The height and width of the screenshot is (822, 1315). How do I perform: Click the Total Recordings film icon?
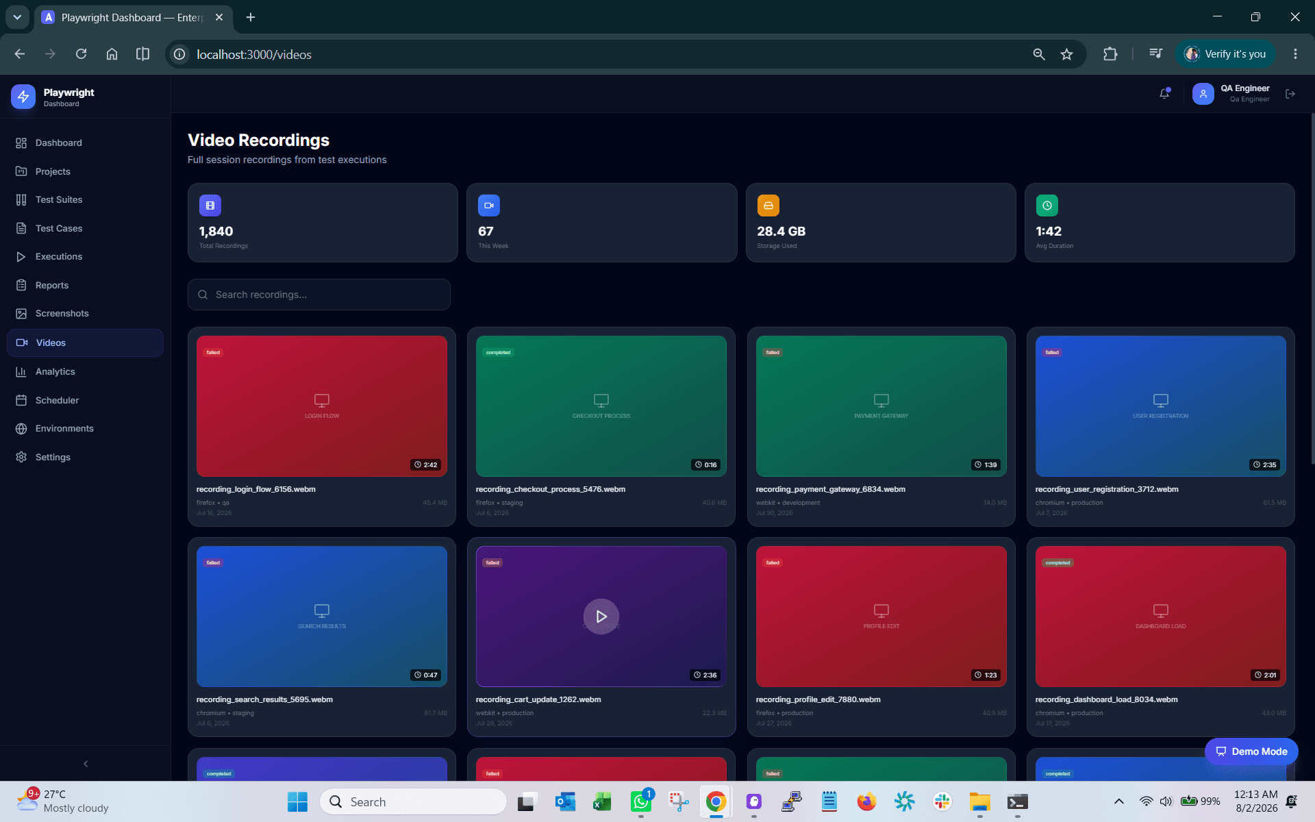pyautogui.click(x=210, y=206)
